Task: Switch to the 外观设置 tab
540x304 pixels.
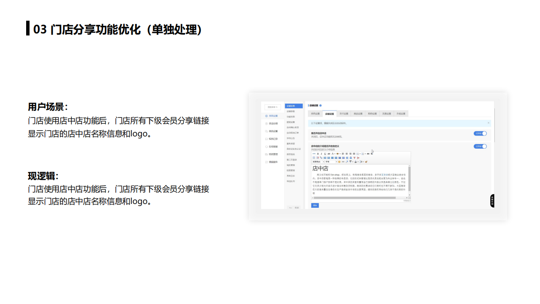Action: coord(401,114)
